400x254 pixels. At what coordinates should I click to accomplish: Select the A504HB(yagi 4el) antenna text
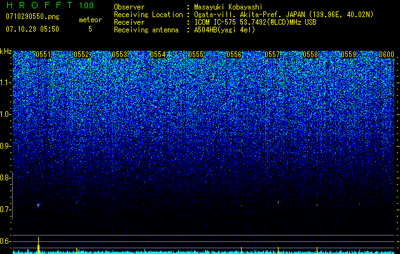click(224, 30)
